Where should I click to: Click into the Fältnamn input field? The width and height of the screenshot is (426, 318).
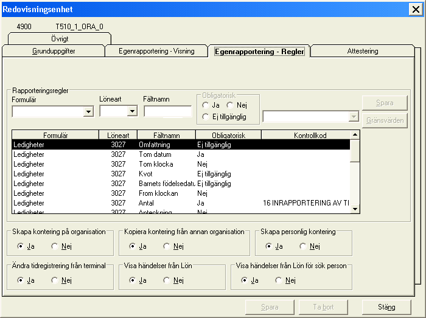pos(167,111)
